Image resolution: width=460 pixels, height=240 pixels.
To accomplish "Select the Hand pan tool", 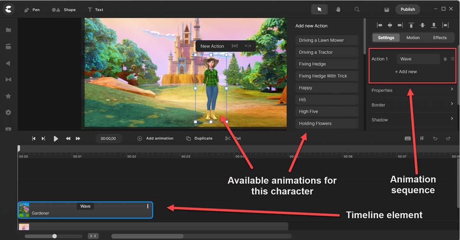I will pos(338,10).
